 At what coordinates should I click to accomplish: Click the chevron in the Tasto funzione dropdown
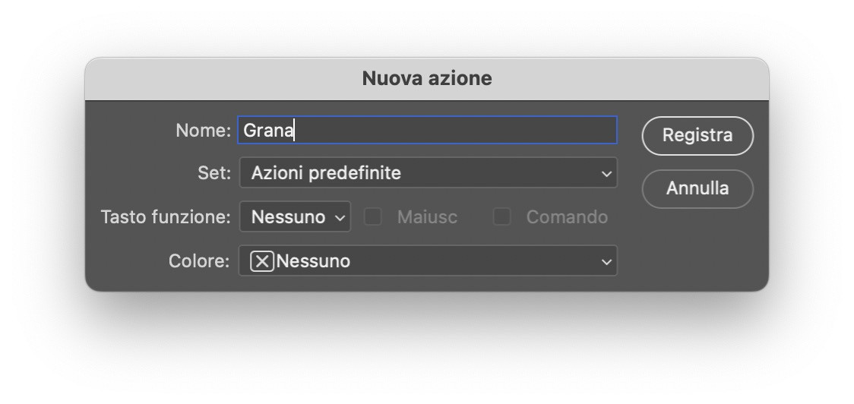click(339, 218)
